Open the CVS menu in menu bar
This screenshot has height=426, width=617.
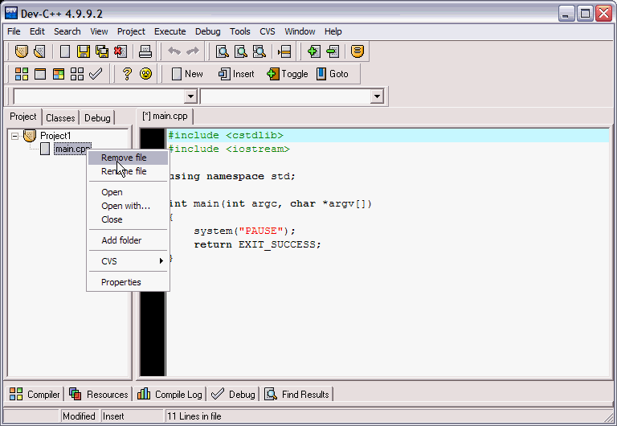[x=268, y=31]
